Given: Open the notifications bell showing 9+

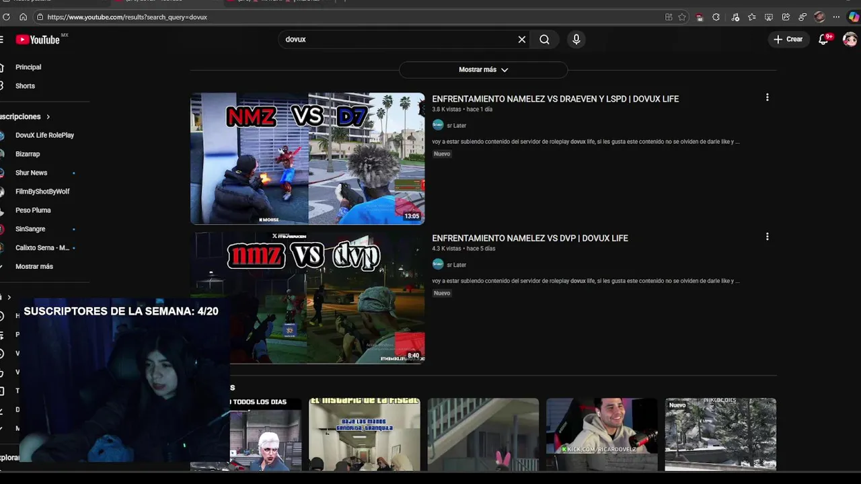Looking at the screenshot, I should click(x=824, y=39).
